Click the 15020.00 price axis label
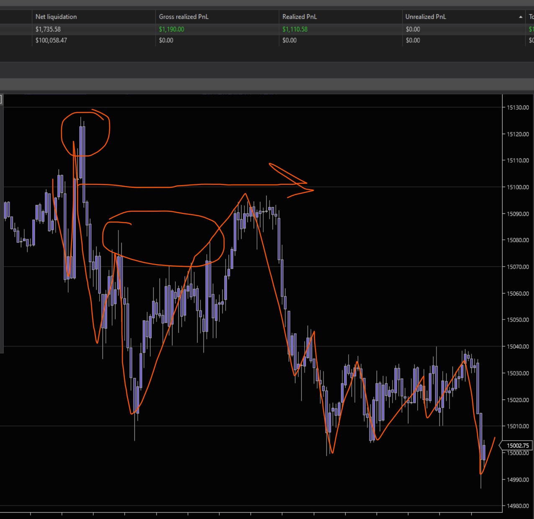The width and height of the screenshot is (534, 519). tap(518, 400)
